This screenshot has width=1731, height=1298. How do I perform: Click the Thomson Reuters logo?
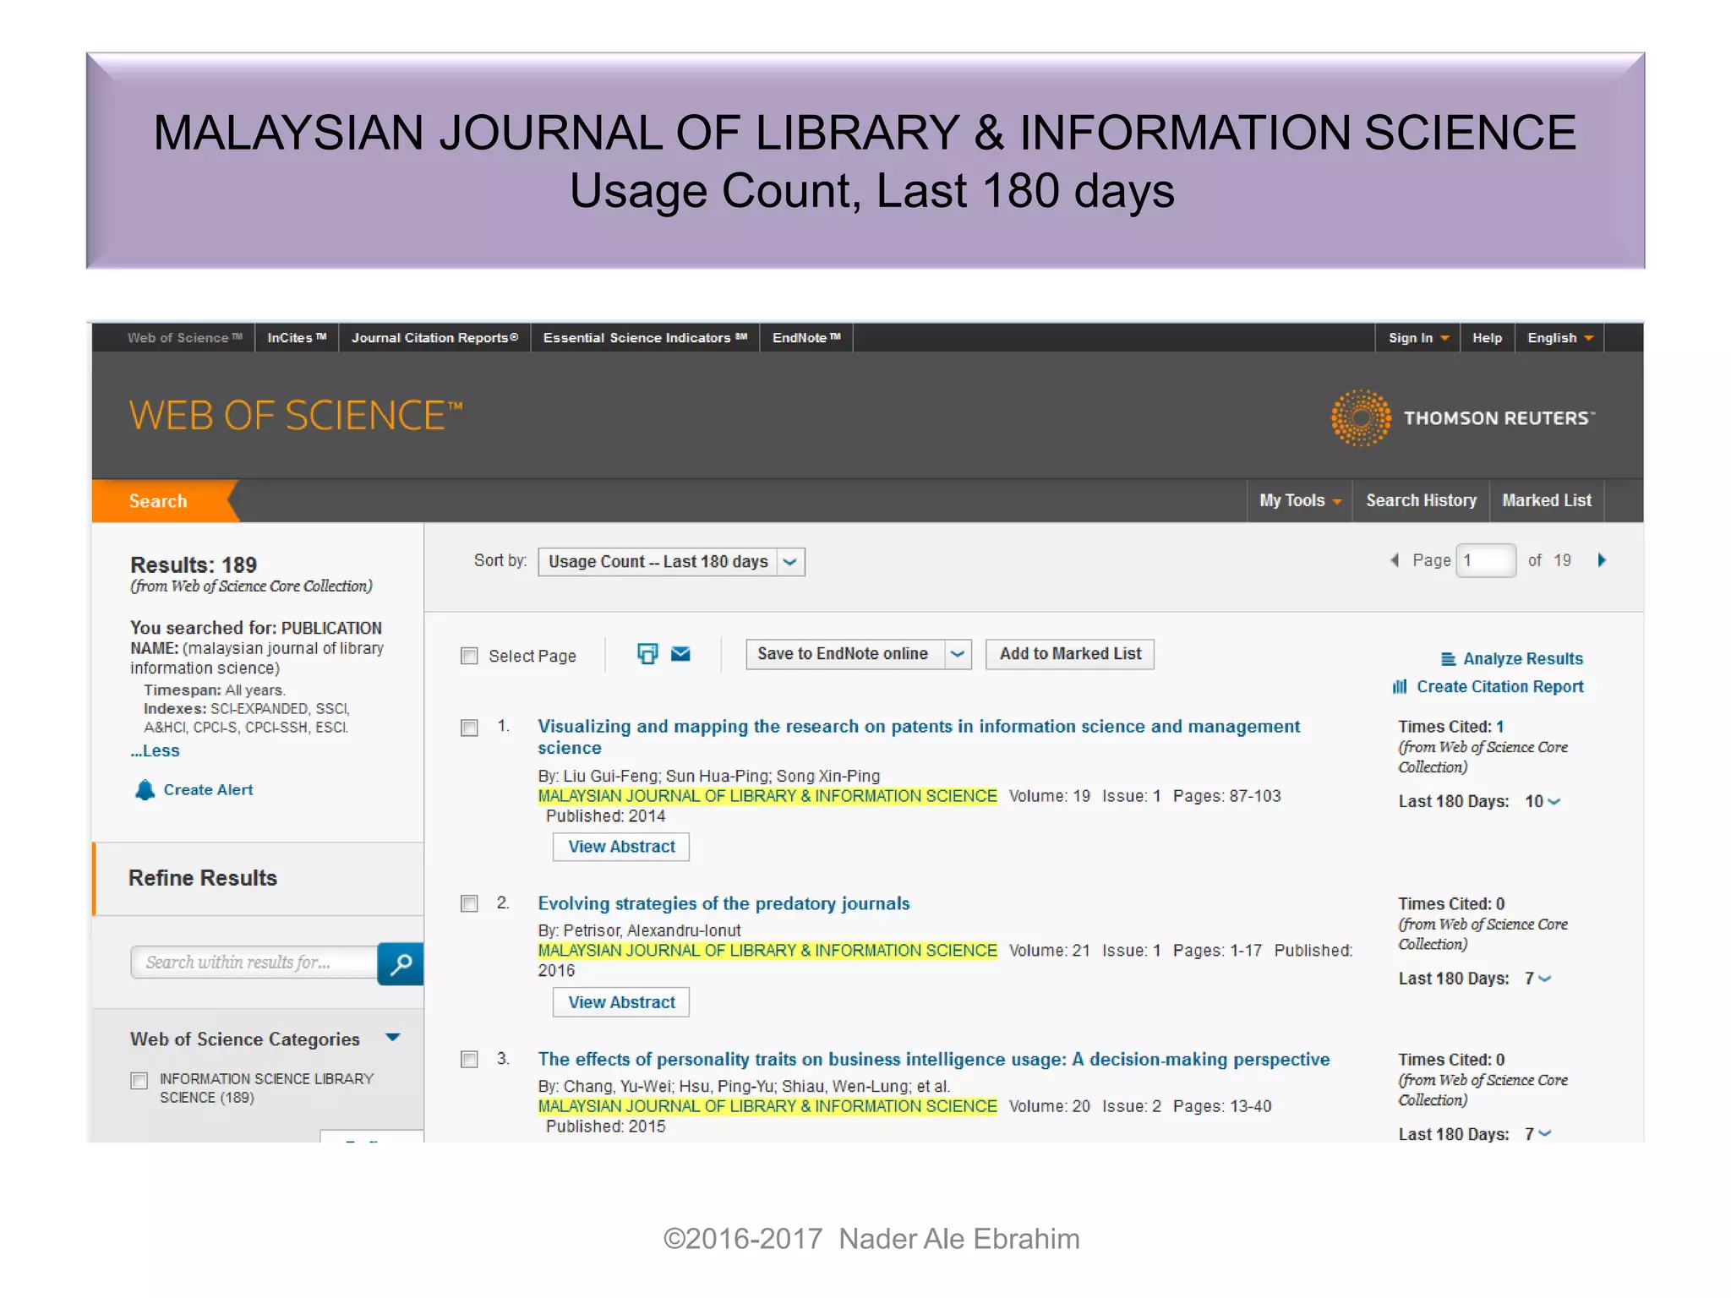[x=1462, y=417]
